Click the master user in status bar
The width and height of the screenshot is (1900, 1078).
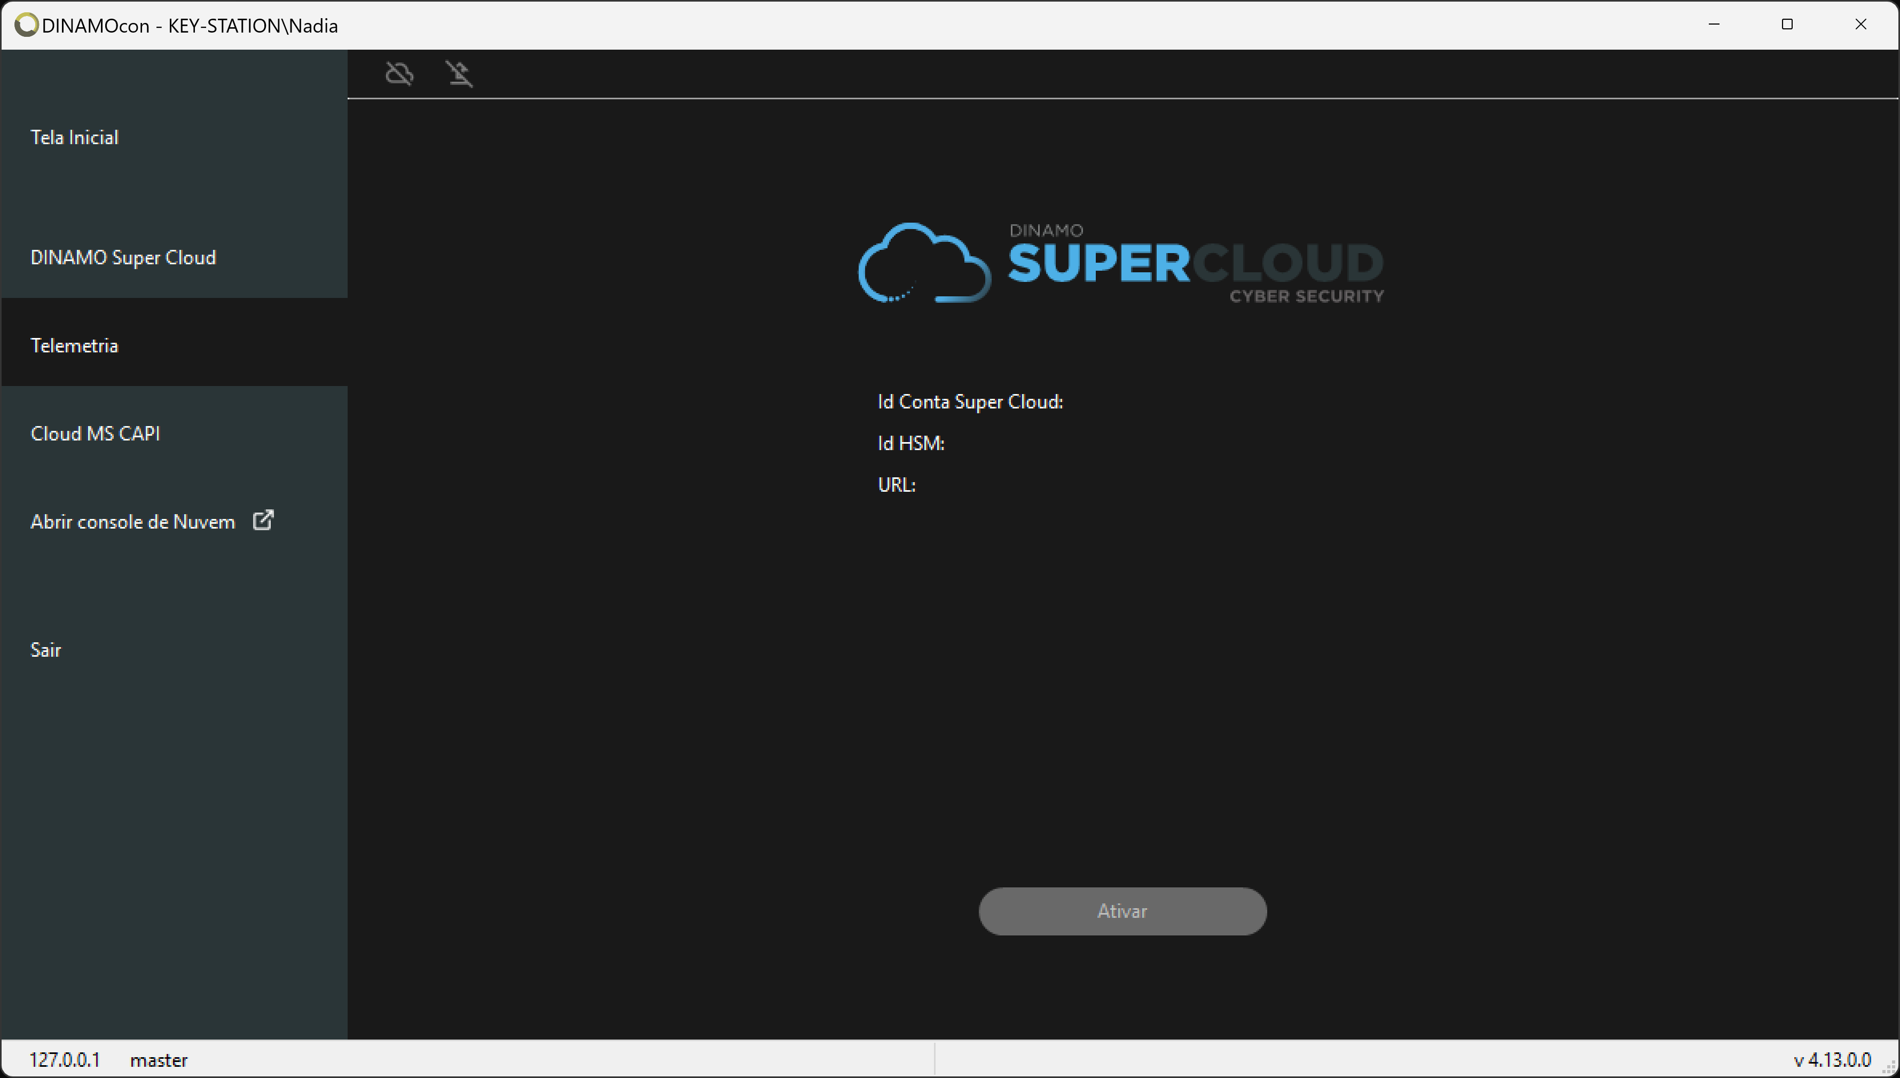point(159,1060)
